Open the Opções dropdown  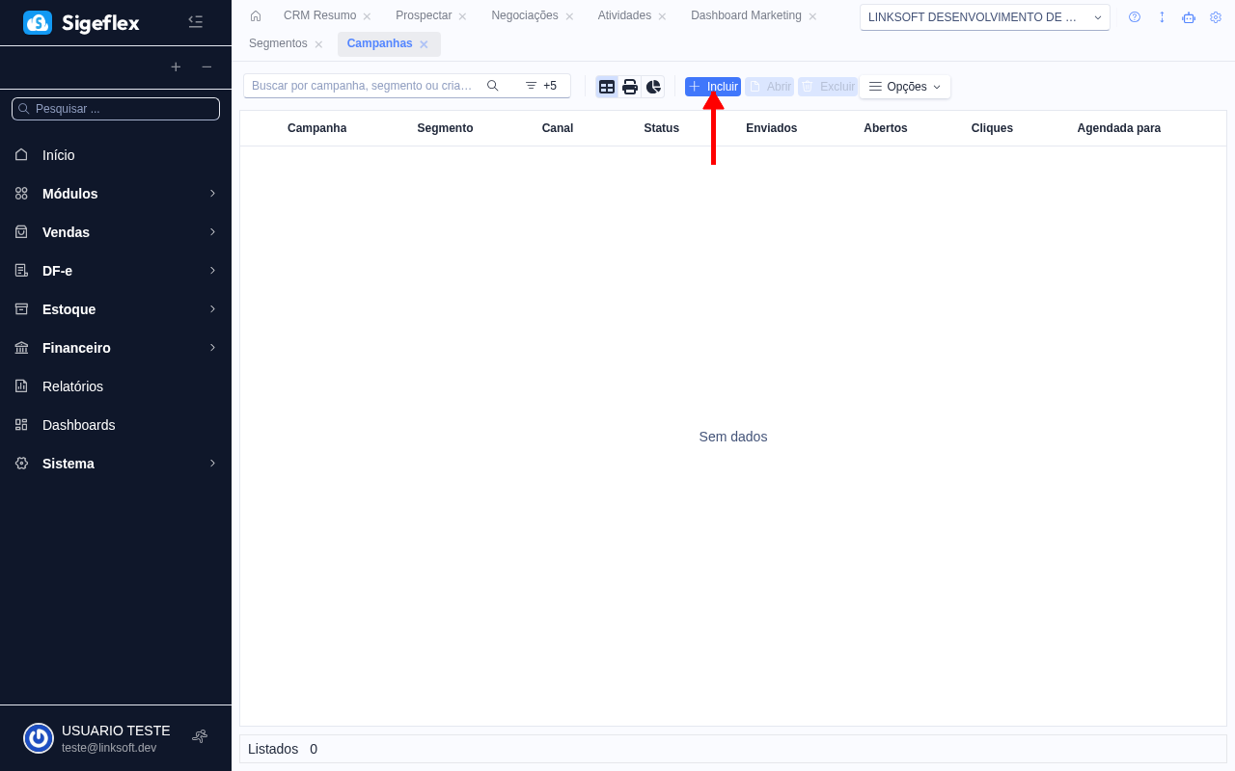(904, 86)
